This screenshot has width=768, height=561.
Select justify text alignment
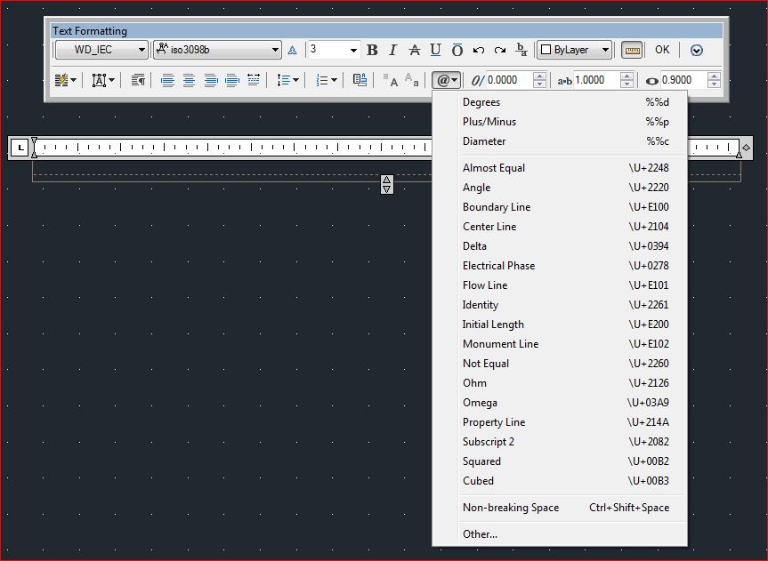tap(231, 79)
